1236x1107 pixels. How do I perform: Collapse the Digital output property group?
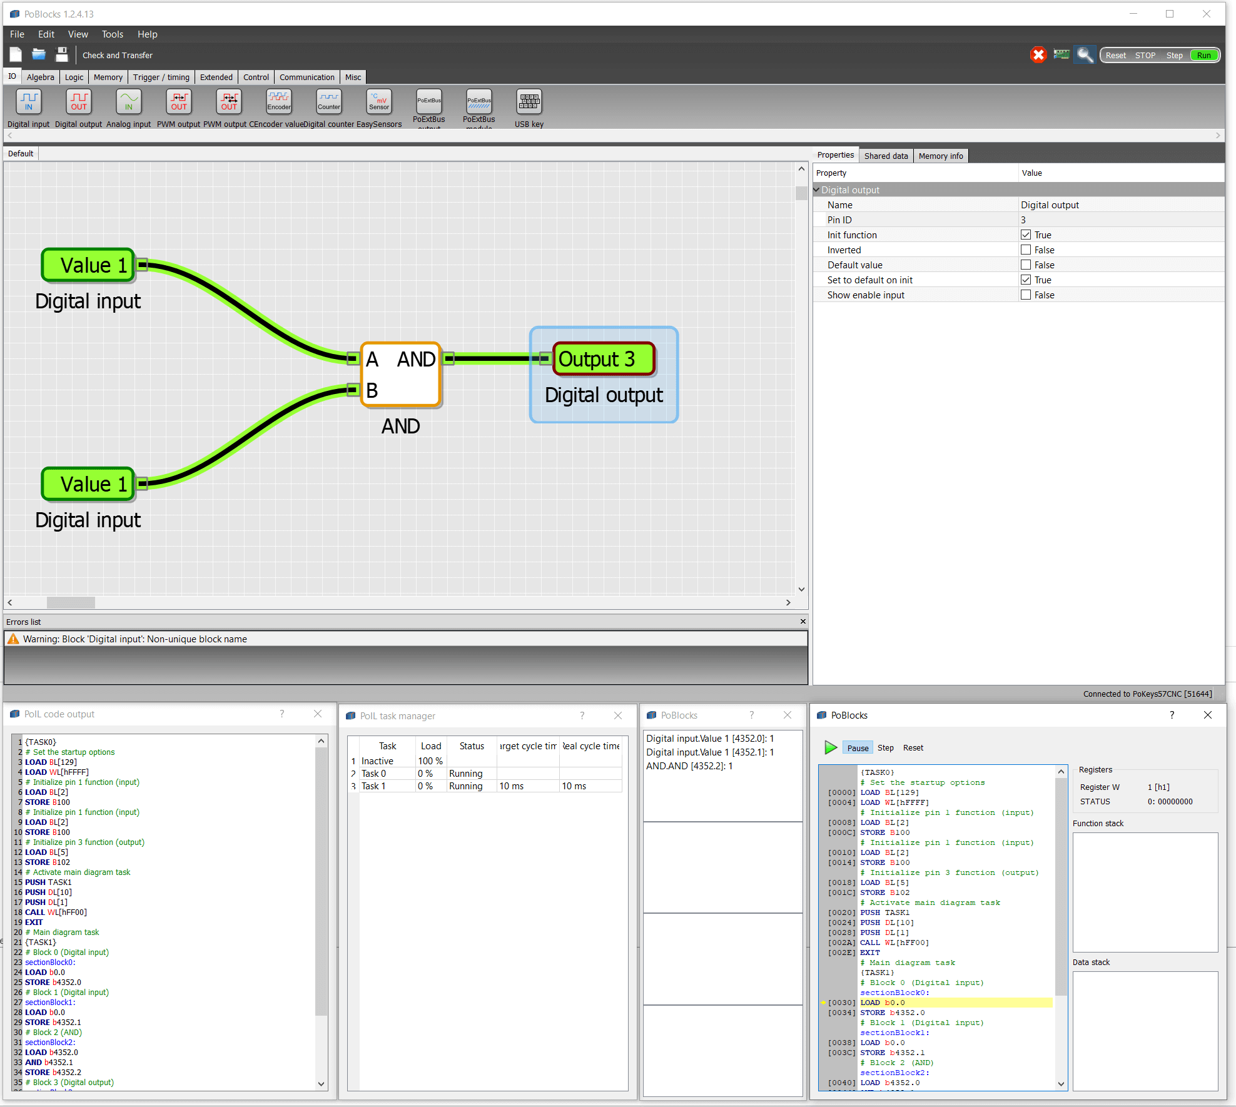click(x=816, y=190)
